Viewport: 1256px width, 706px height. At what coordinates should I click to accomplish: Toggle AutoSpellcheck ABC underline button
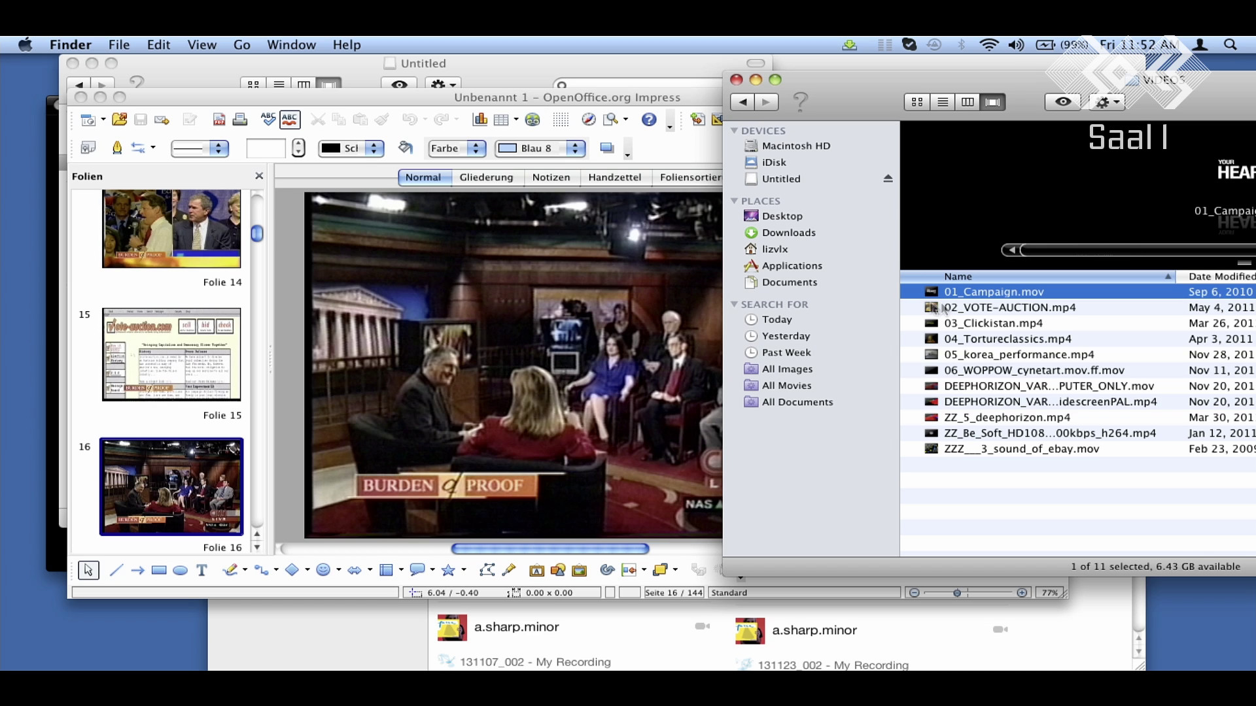(x=290, y=119)
